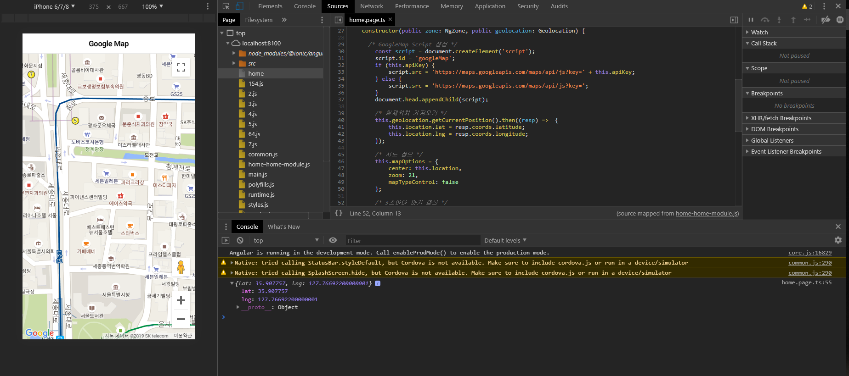Screen dimensions: 849x376
Task: Select polyfills.js in the file tree
Action: [x=261, y=184]
